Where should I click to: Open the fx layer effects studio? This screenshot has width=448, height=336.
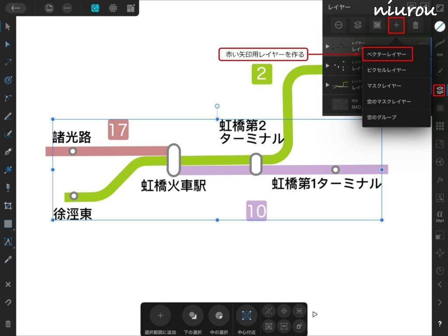440,180
